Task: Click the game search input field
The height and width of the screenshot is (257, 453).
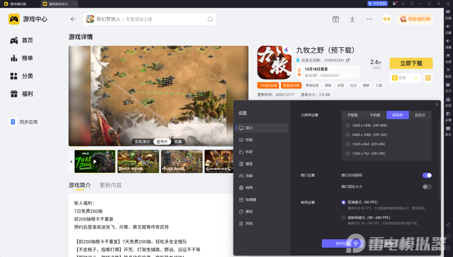Action: 150,19
